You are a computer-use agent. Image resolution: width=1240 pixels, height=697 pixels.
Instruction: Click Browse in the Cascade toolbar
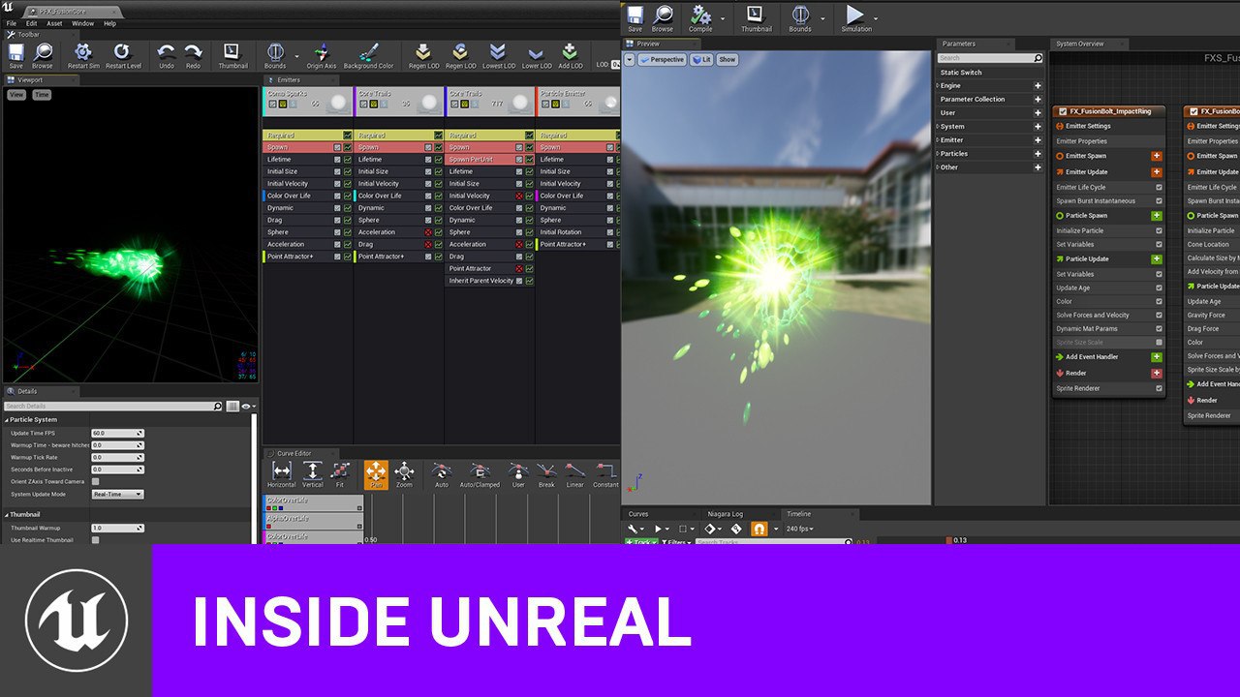(x=43, y=55)
